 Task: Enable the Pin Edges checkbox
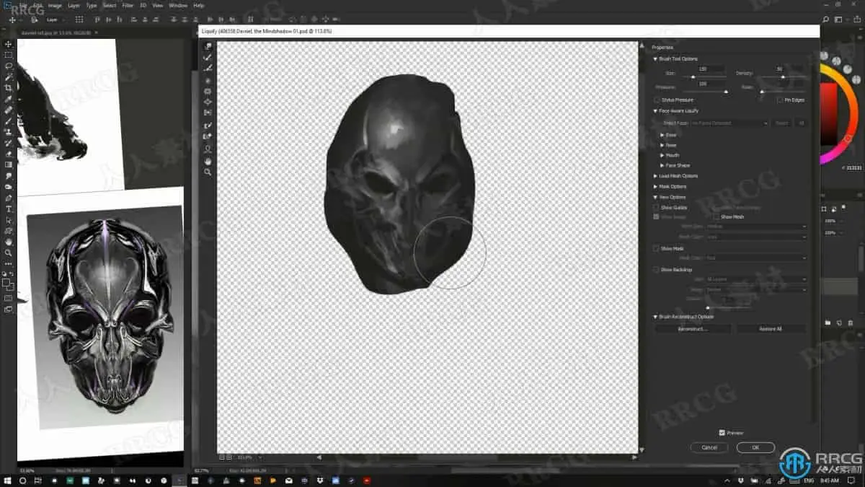coord(779,100)
